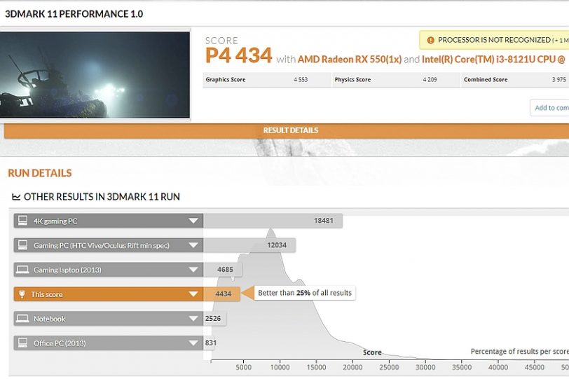Expand the Notebook row dropdown arrow
The height and width of the screenshot is (379, 569).
(193, 319)
